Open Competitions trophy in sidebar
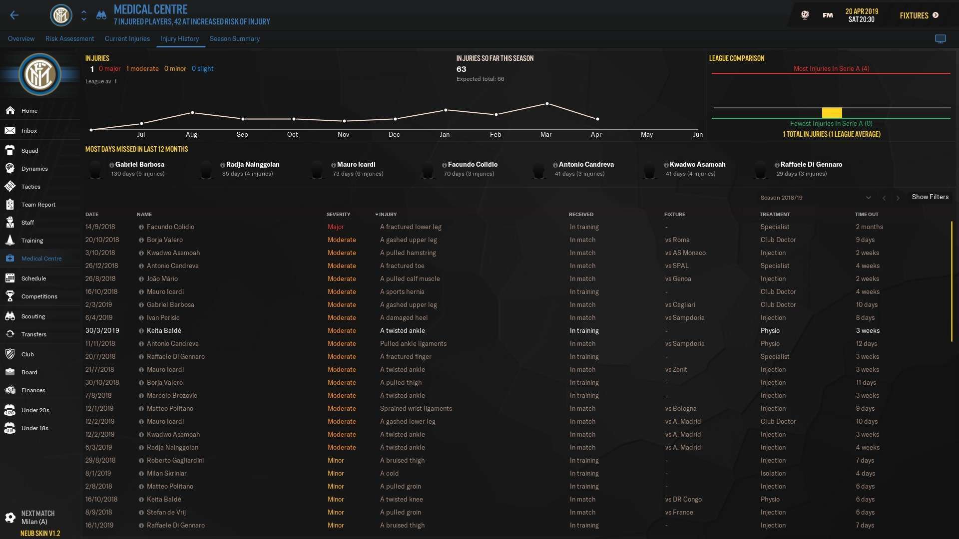The width and height of the screenshot is (959, 539). [10, 296]
